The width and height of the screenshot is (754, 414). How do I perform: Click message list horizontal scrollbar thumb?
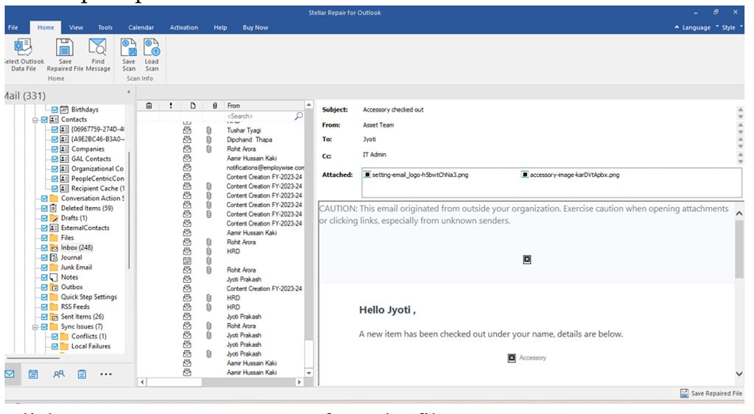(174, 382)
